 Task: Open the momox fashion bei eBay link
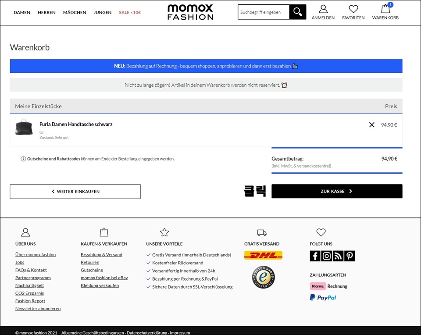point(104,278)
